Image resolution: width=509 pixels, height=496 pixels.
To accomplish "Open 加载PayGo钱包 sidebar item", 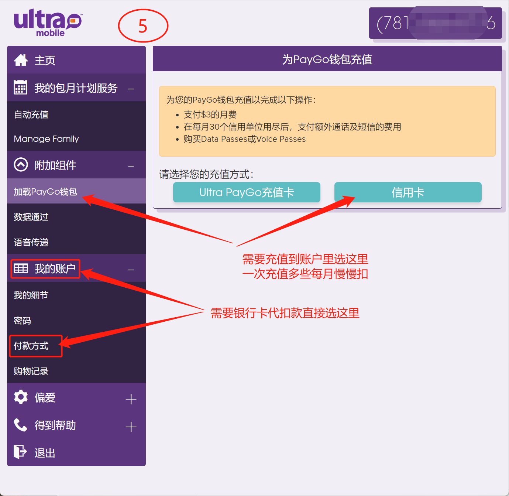I will point(76,191).
